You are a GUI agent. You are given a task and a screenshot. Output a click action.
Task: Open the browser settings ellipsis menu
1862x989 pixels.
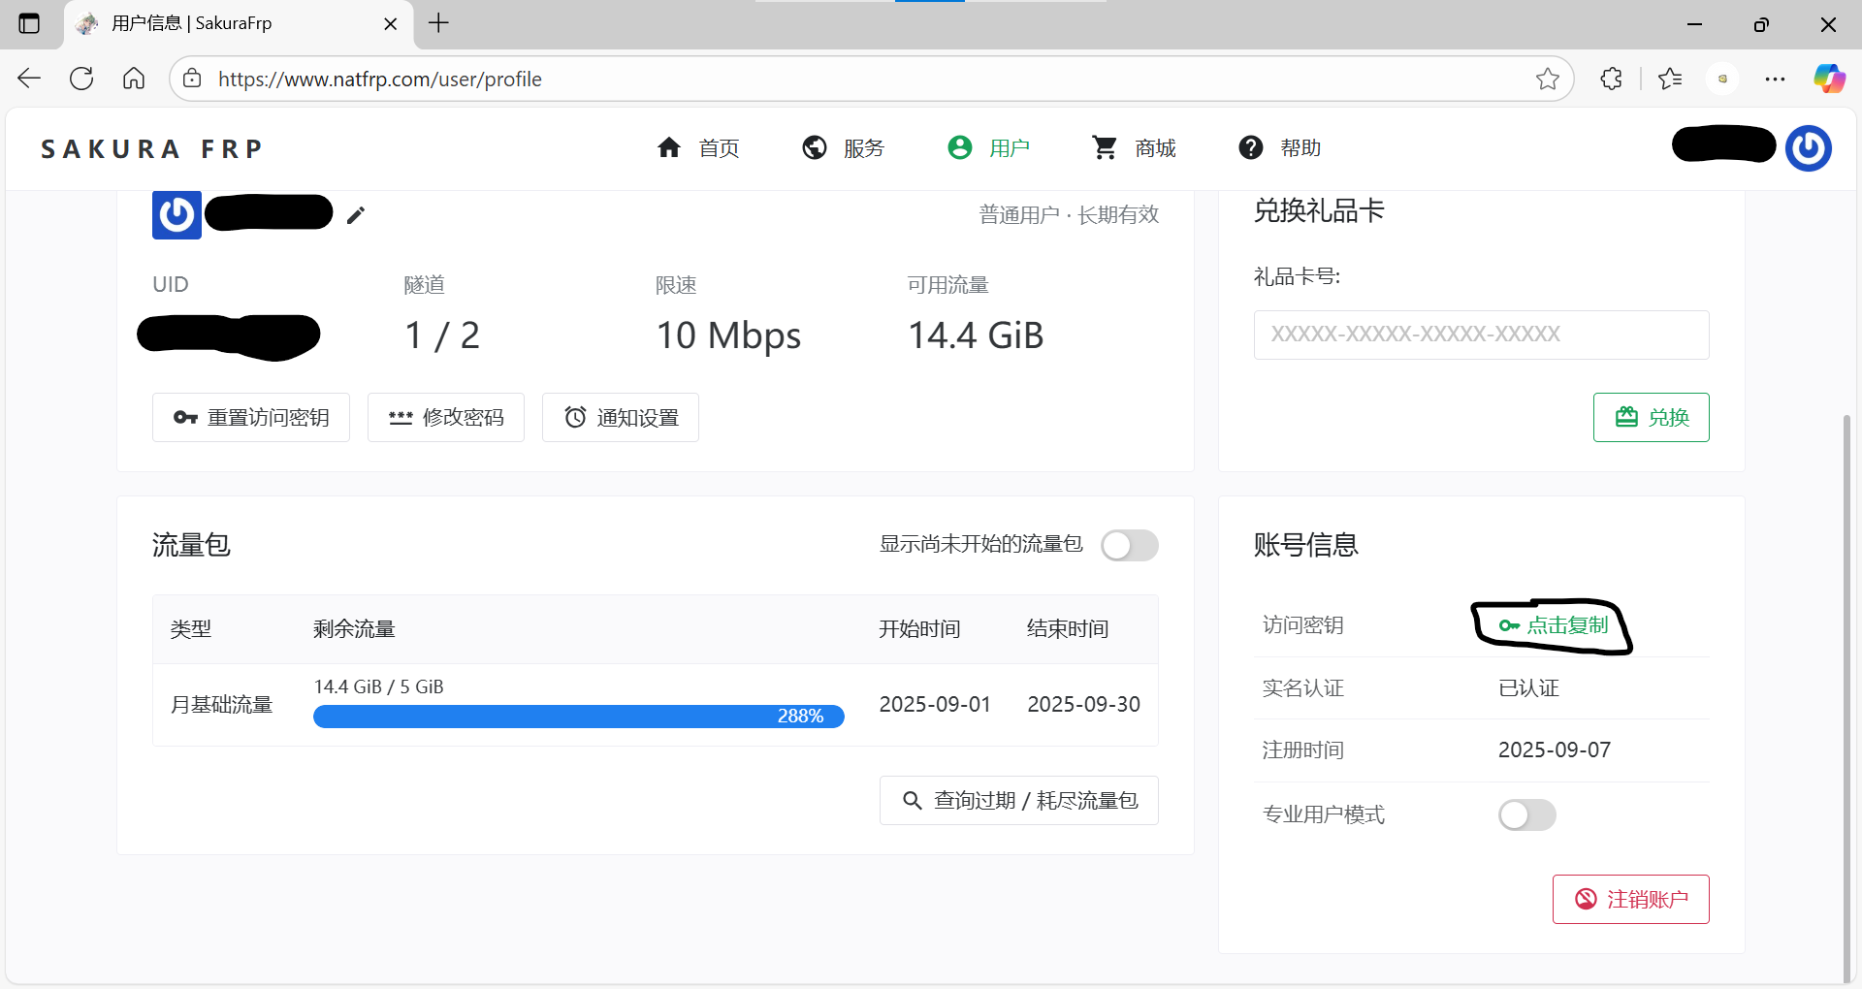[1775, 79]
